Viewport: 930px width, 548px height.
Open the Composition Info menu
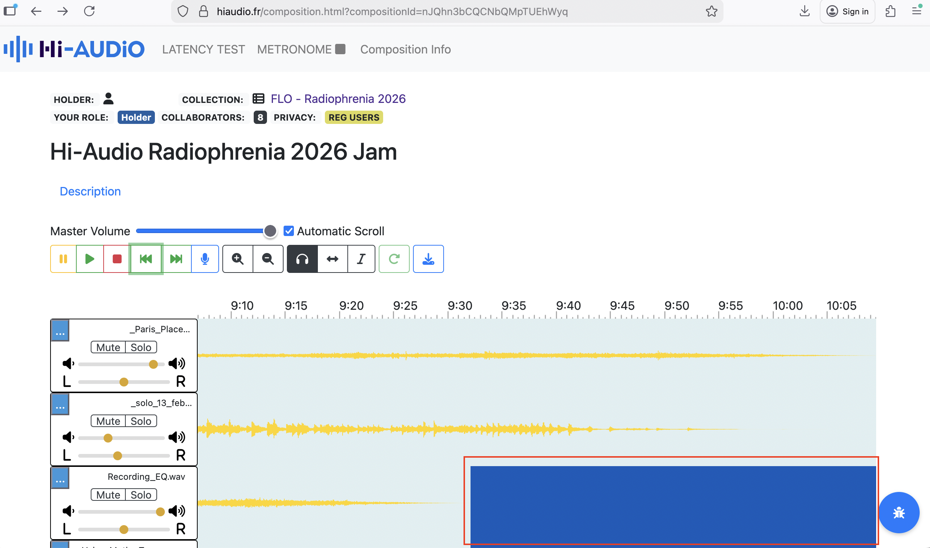(405, 49)
